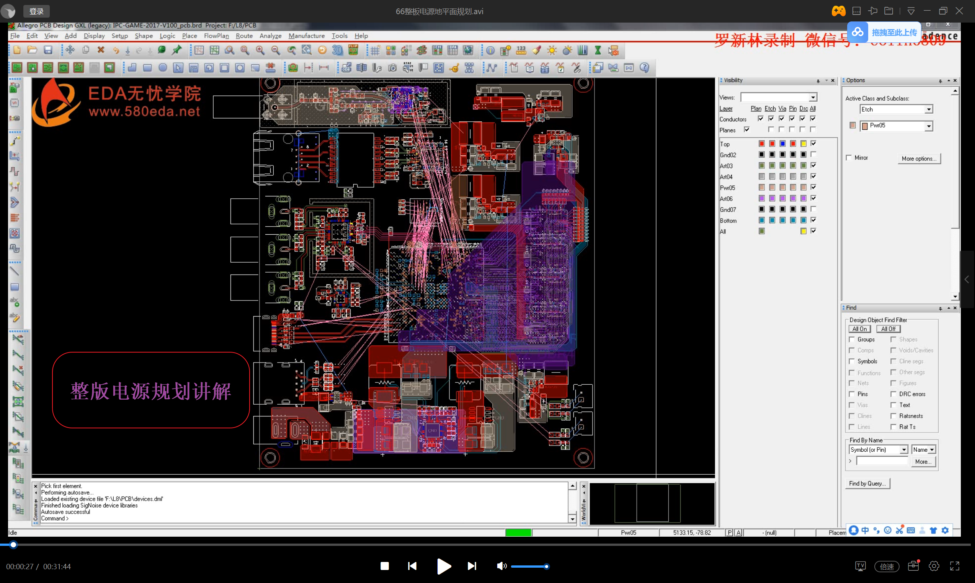975x583 pixels.
Task: Click the Find by Query... button
Action: (x=867, y=483)
